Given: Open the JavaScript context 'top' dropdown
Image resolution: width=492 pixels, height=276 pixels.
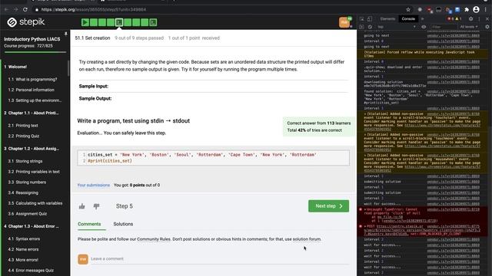Looking at the screenshot, I should point(397,27).
